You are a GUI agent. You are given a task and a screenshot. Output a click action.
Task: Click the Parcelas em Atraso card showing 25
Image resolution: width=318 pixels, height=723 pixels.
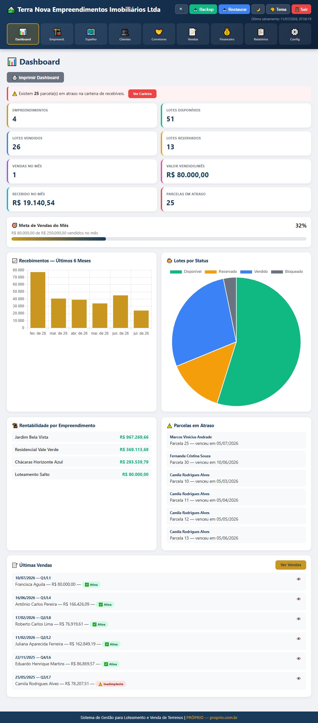236,199
